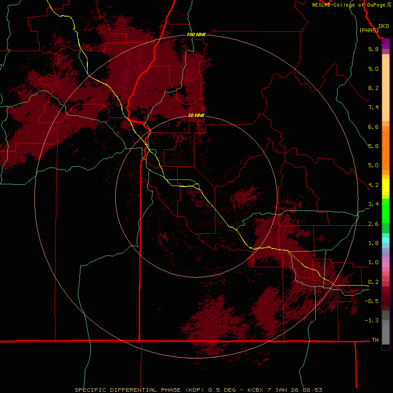
Task: Select the 5.8 scale value
Action: tap(373, 146)
